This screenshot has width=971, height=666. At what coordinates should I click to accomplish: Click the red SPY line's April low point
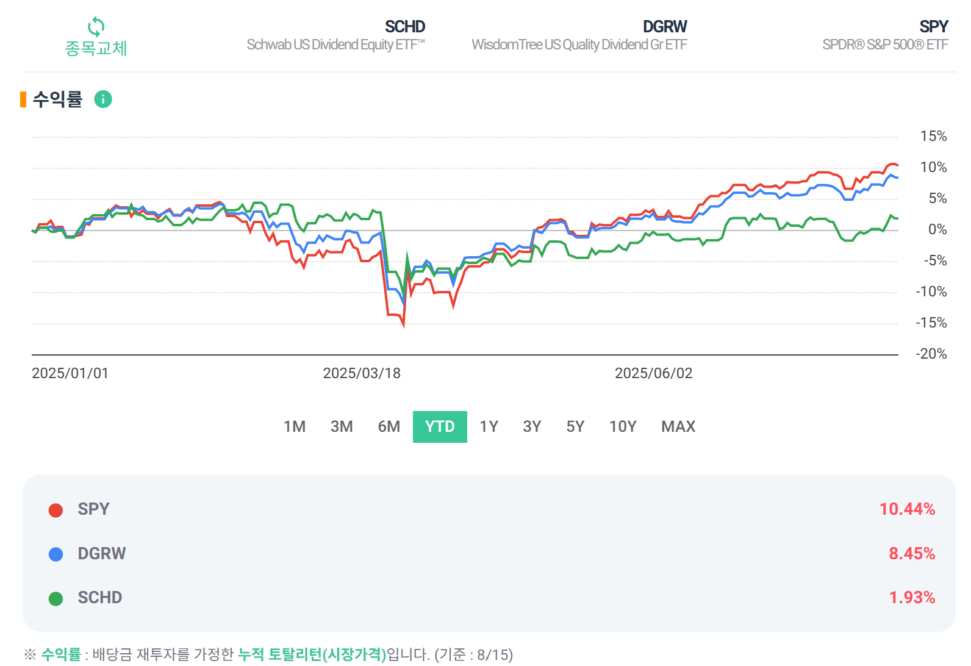tap(403, 326)
